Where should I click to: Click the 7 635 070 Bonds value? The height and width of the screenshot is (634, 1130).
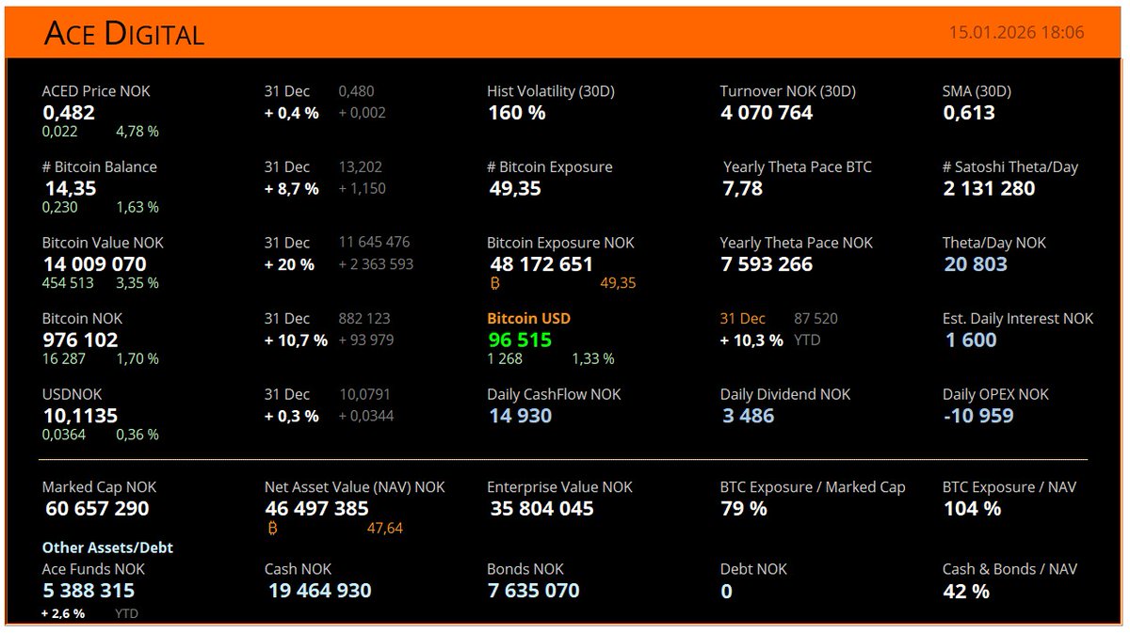[533, 591]
